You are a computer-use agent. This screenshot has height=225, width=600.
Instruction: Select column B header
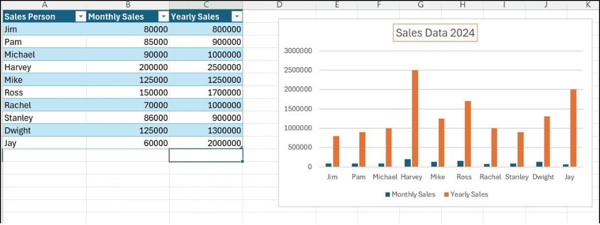(x=127, y=4)
